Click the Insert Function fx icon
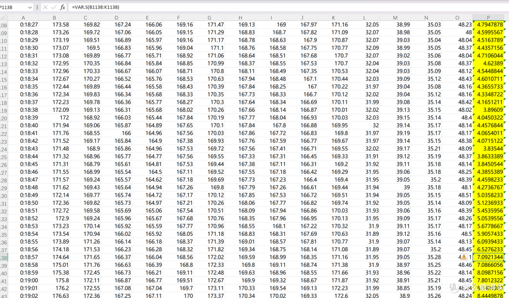The width and height of the screenshot is (509, 298). tap(63, 7)
